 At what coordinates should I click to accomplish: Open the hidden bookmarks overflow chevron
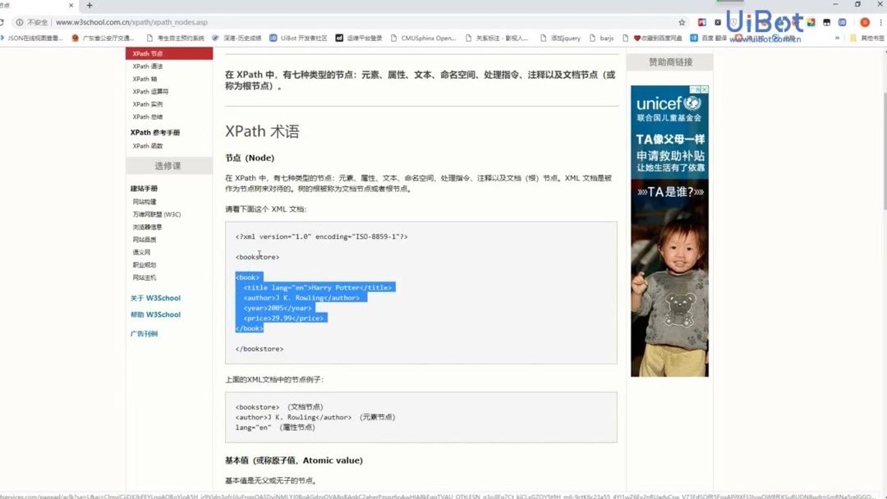tap(837, 37)
